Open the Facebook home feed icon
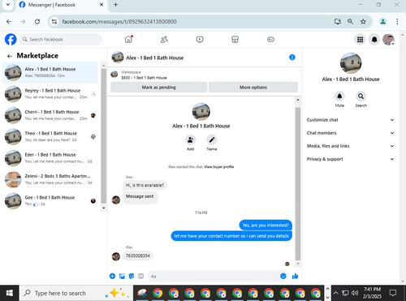This screenshot has width=406, height=301. pos(128,40)
